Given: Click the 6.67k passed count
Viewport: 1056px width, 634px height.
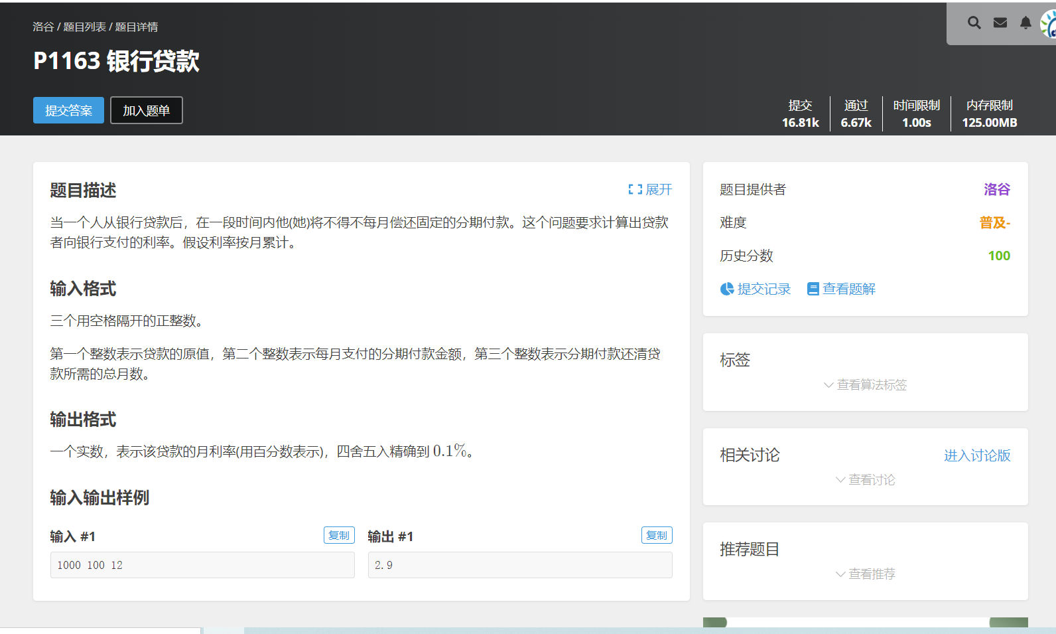Looking at the screenshot, I should 856,122.
